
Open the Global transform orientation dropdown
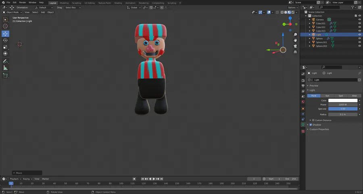(134, 8)
